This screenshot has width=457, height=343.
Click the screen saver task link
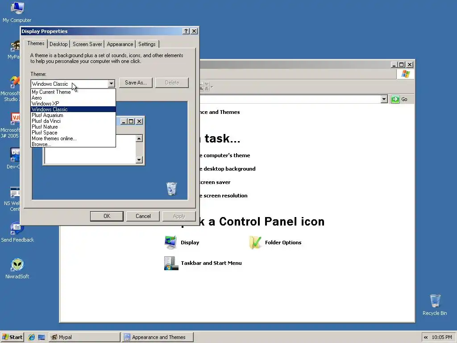215,182
